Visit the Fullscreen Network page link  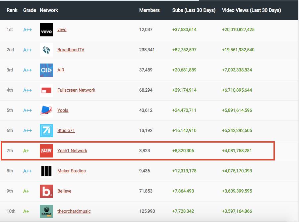[76, 90]
